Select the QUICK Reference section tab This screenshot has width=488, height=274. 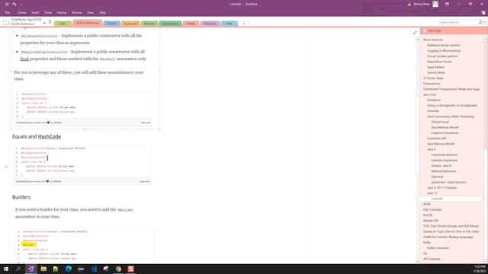[x=88, y=23]
